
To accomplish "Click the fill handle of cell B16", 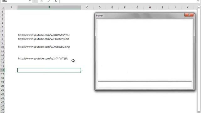I will point(81,72).
